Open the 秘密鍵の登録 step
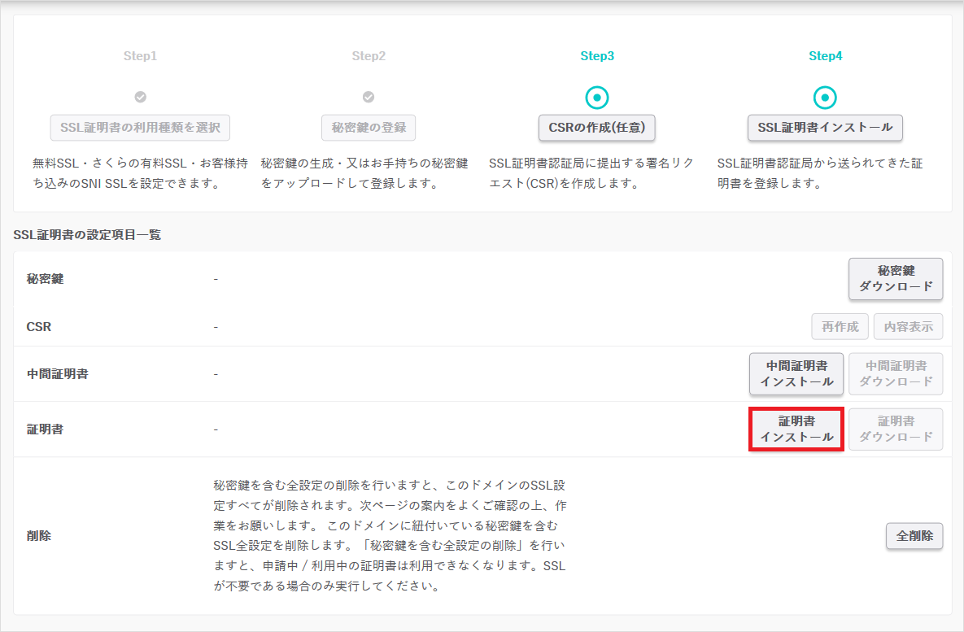Image resolution: width=964 pixels, height=632 pixels. tap(369, 127)
